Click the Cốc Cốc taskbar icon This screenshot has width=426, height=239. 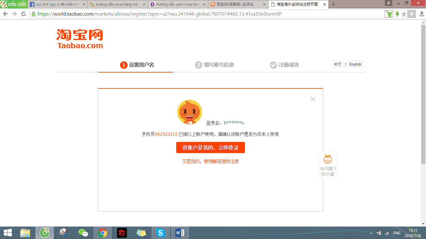(x=45, y=233)
